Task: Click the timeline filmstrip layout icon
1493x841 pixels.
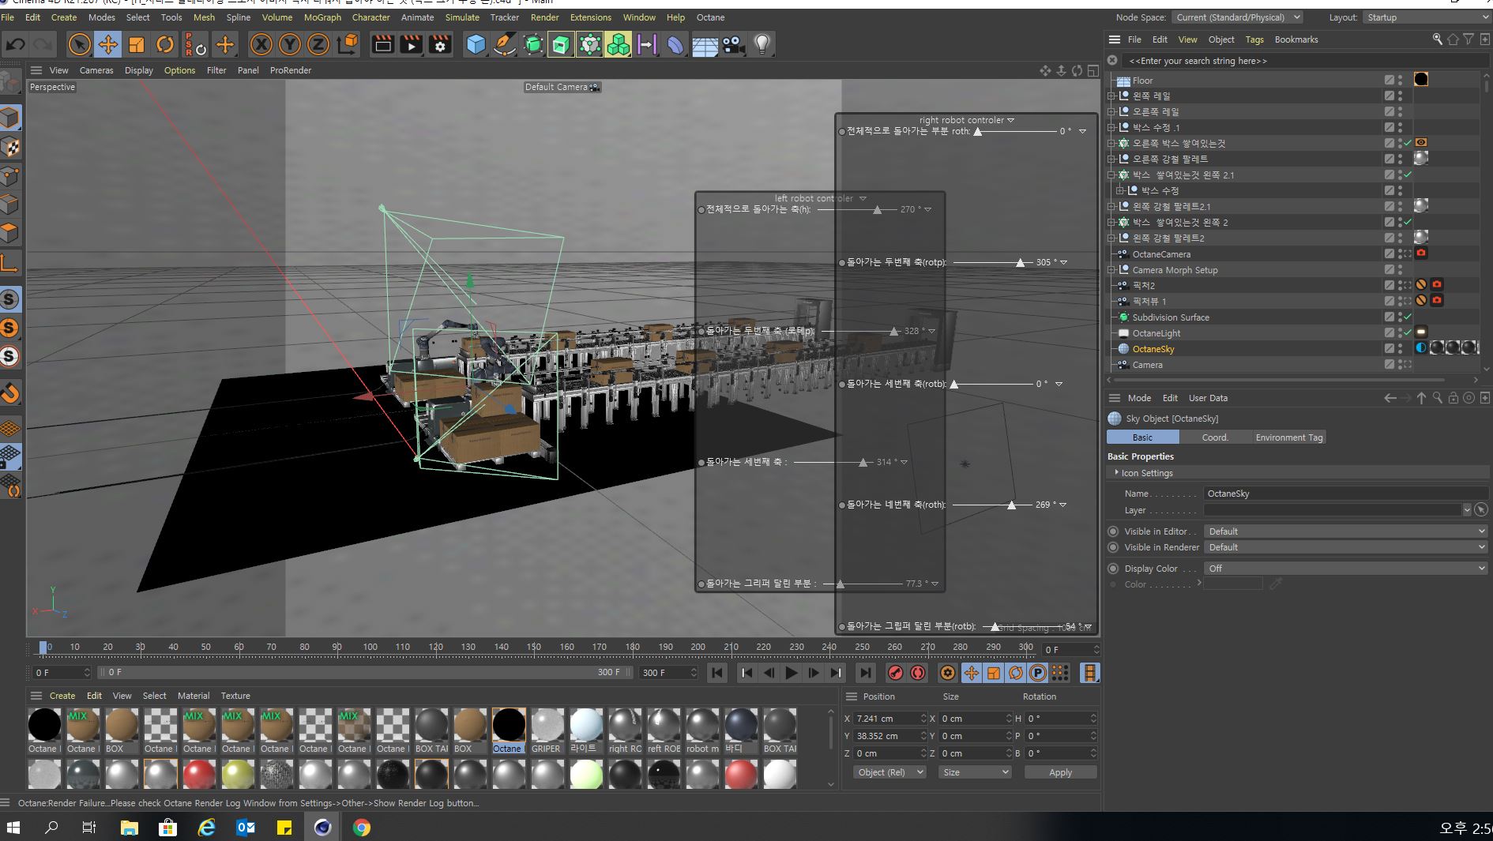Action: [1089, 673]
